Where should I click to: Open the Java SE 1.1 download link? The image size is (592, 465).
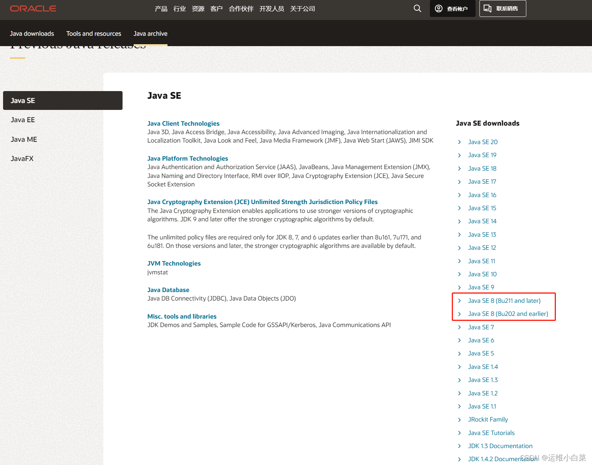pos(482,406)
